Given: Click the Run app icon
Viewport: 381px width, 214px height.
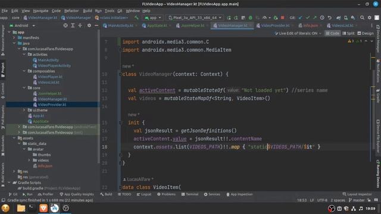Looking at the screenshot, I should tap(229, 18).
